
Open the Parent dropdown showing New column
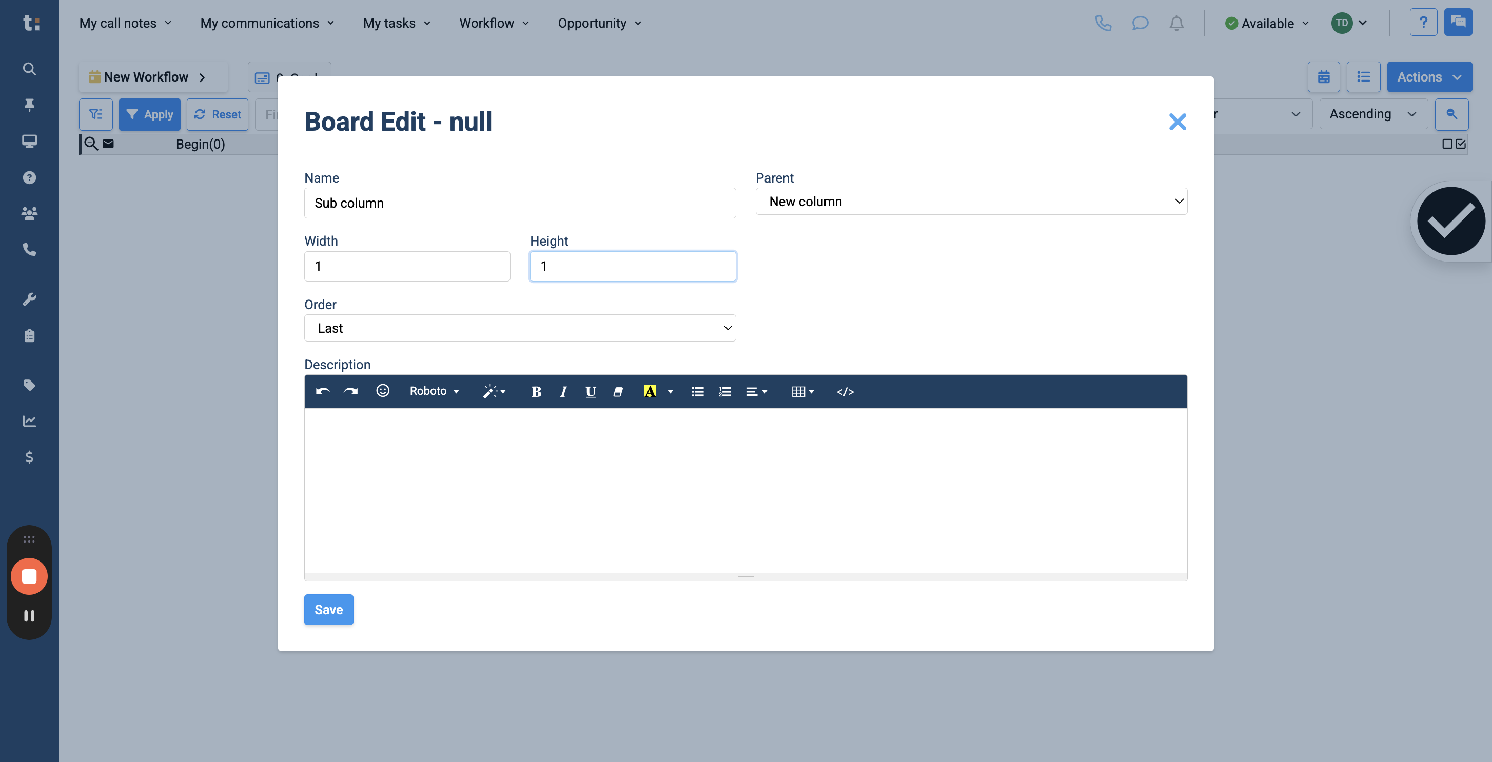pos(971,202)
